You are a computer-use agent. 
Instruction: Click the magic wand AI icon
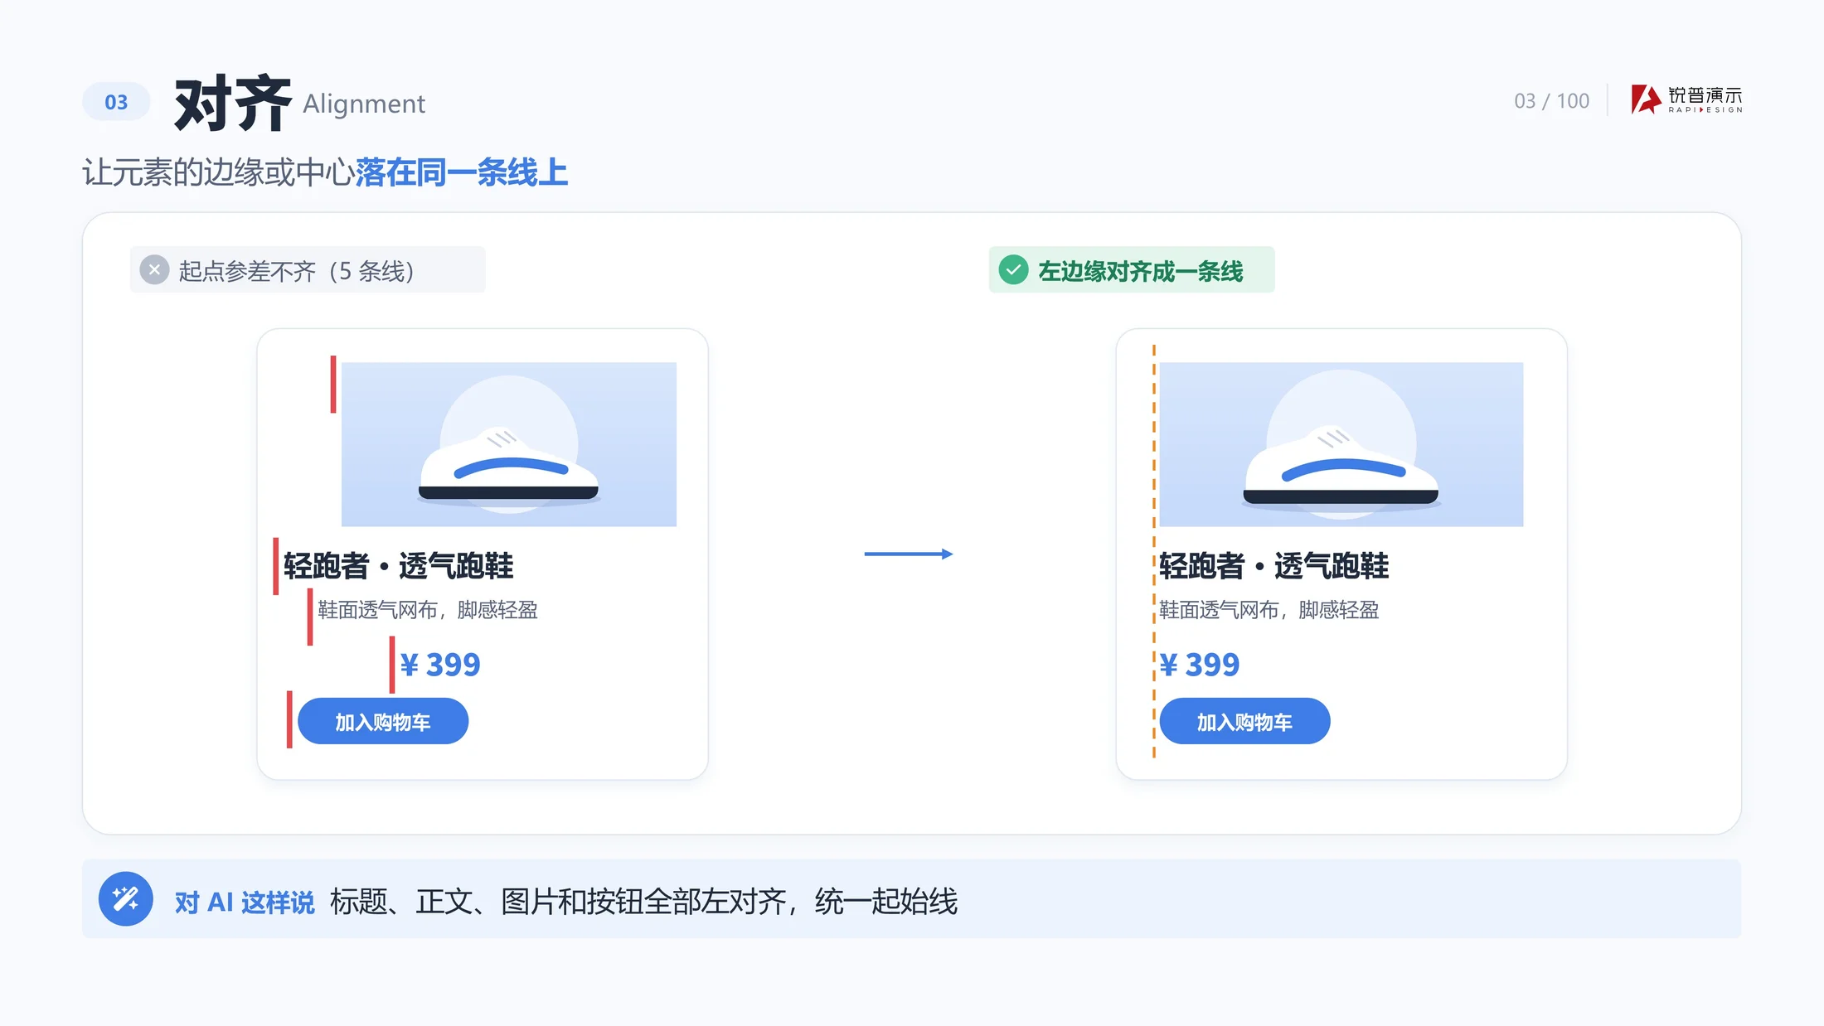(126, 898)
